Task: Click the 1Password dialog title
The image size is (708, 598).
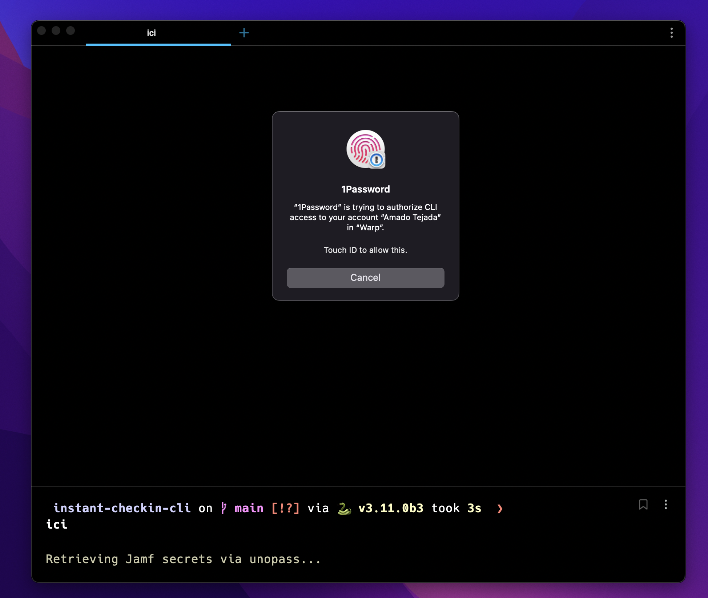Action: (365, 189)
